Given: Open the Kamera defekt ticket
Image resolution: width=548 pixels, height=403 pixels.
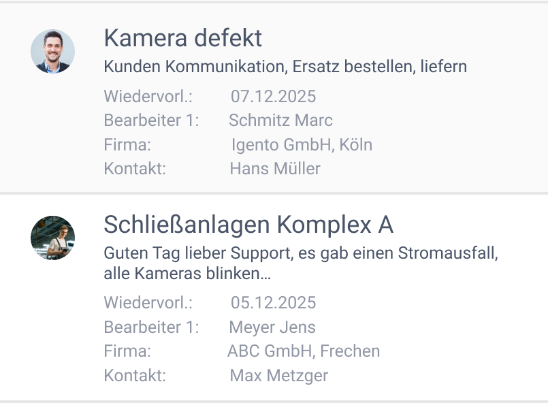Looking at the screenshot, I should 182,39.
